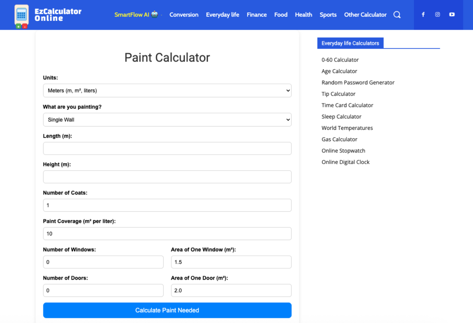Viewport: 473px width, 323px height.
Task: Go to the Sleep Calculator
Action: pos(341,116)
